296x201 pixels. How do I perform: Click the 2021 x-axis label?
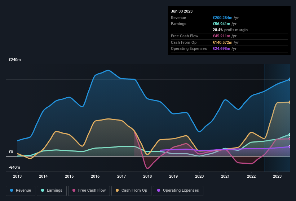coord(225,176)
